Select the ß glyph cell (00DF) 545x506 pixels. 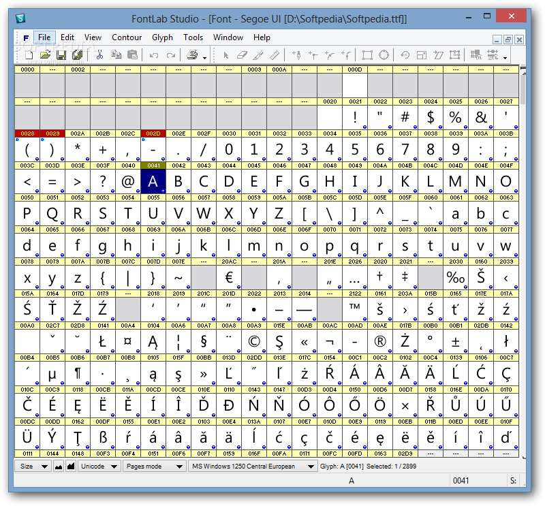tap(103, 437)
